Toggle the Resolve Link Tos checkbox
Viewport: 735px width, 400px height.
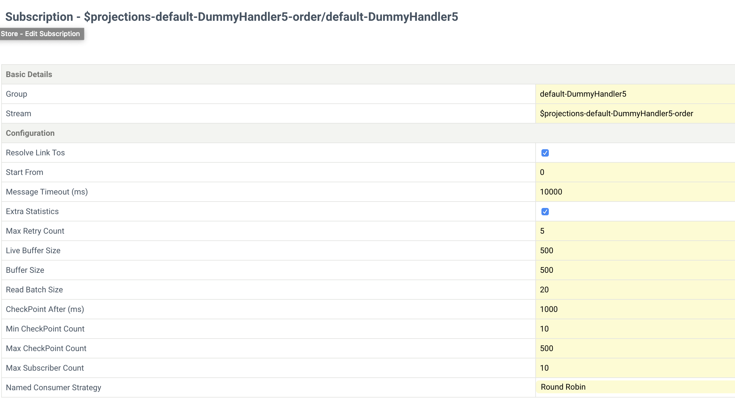tap(545, 153)
